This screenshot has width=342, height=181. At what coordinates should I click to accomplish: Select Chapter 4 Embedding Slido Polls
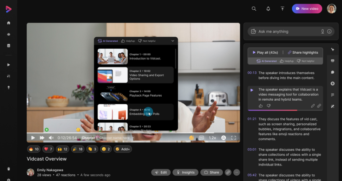pos(135,112)
